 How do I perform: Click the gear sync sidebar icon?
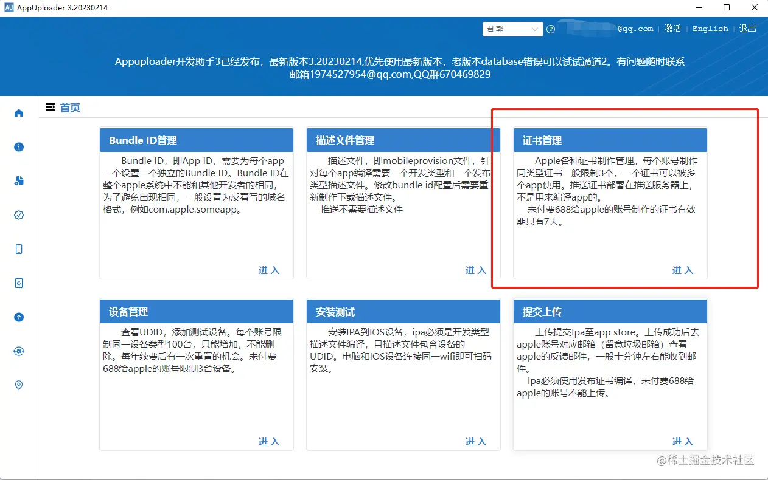(19, 351)
